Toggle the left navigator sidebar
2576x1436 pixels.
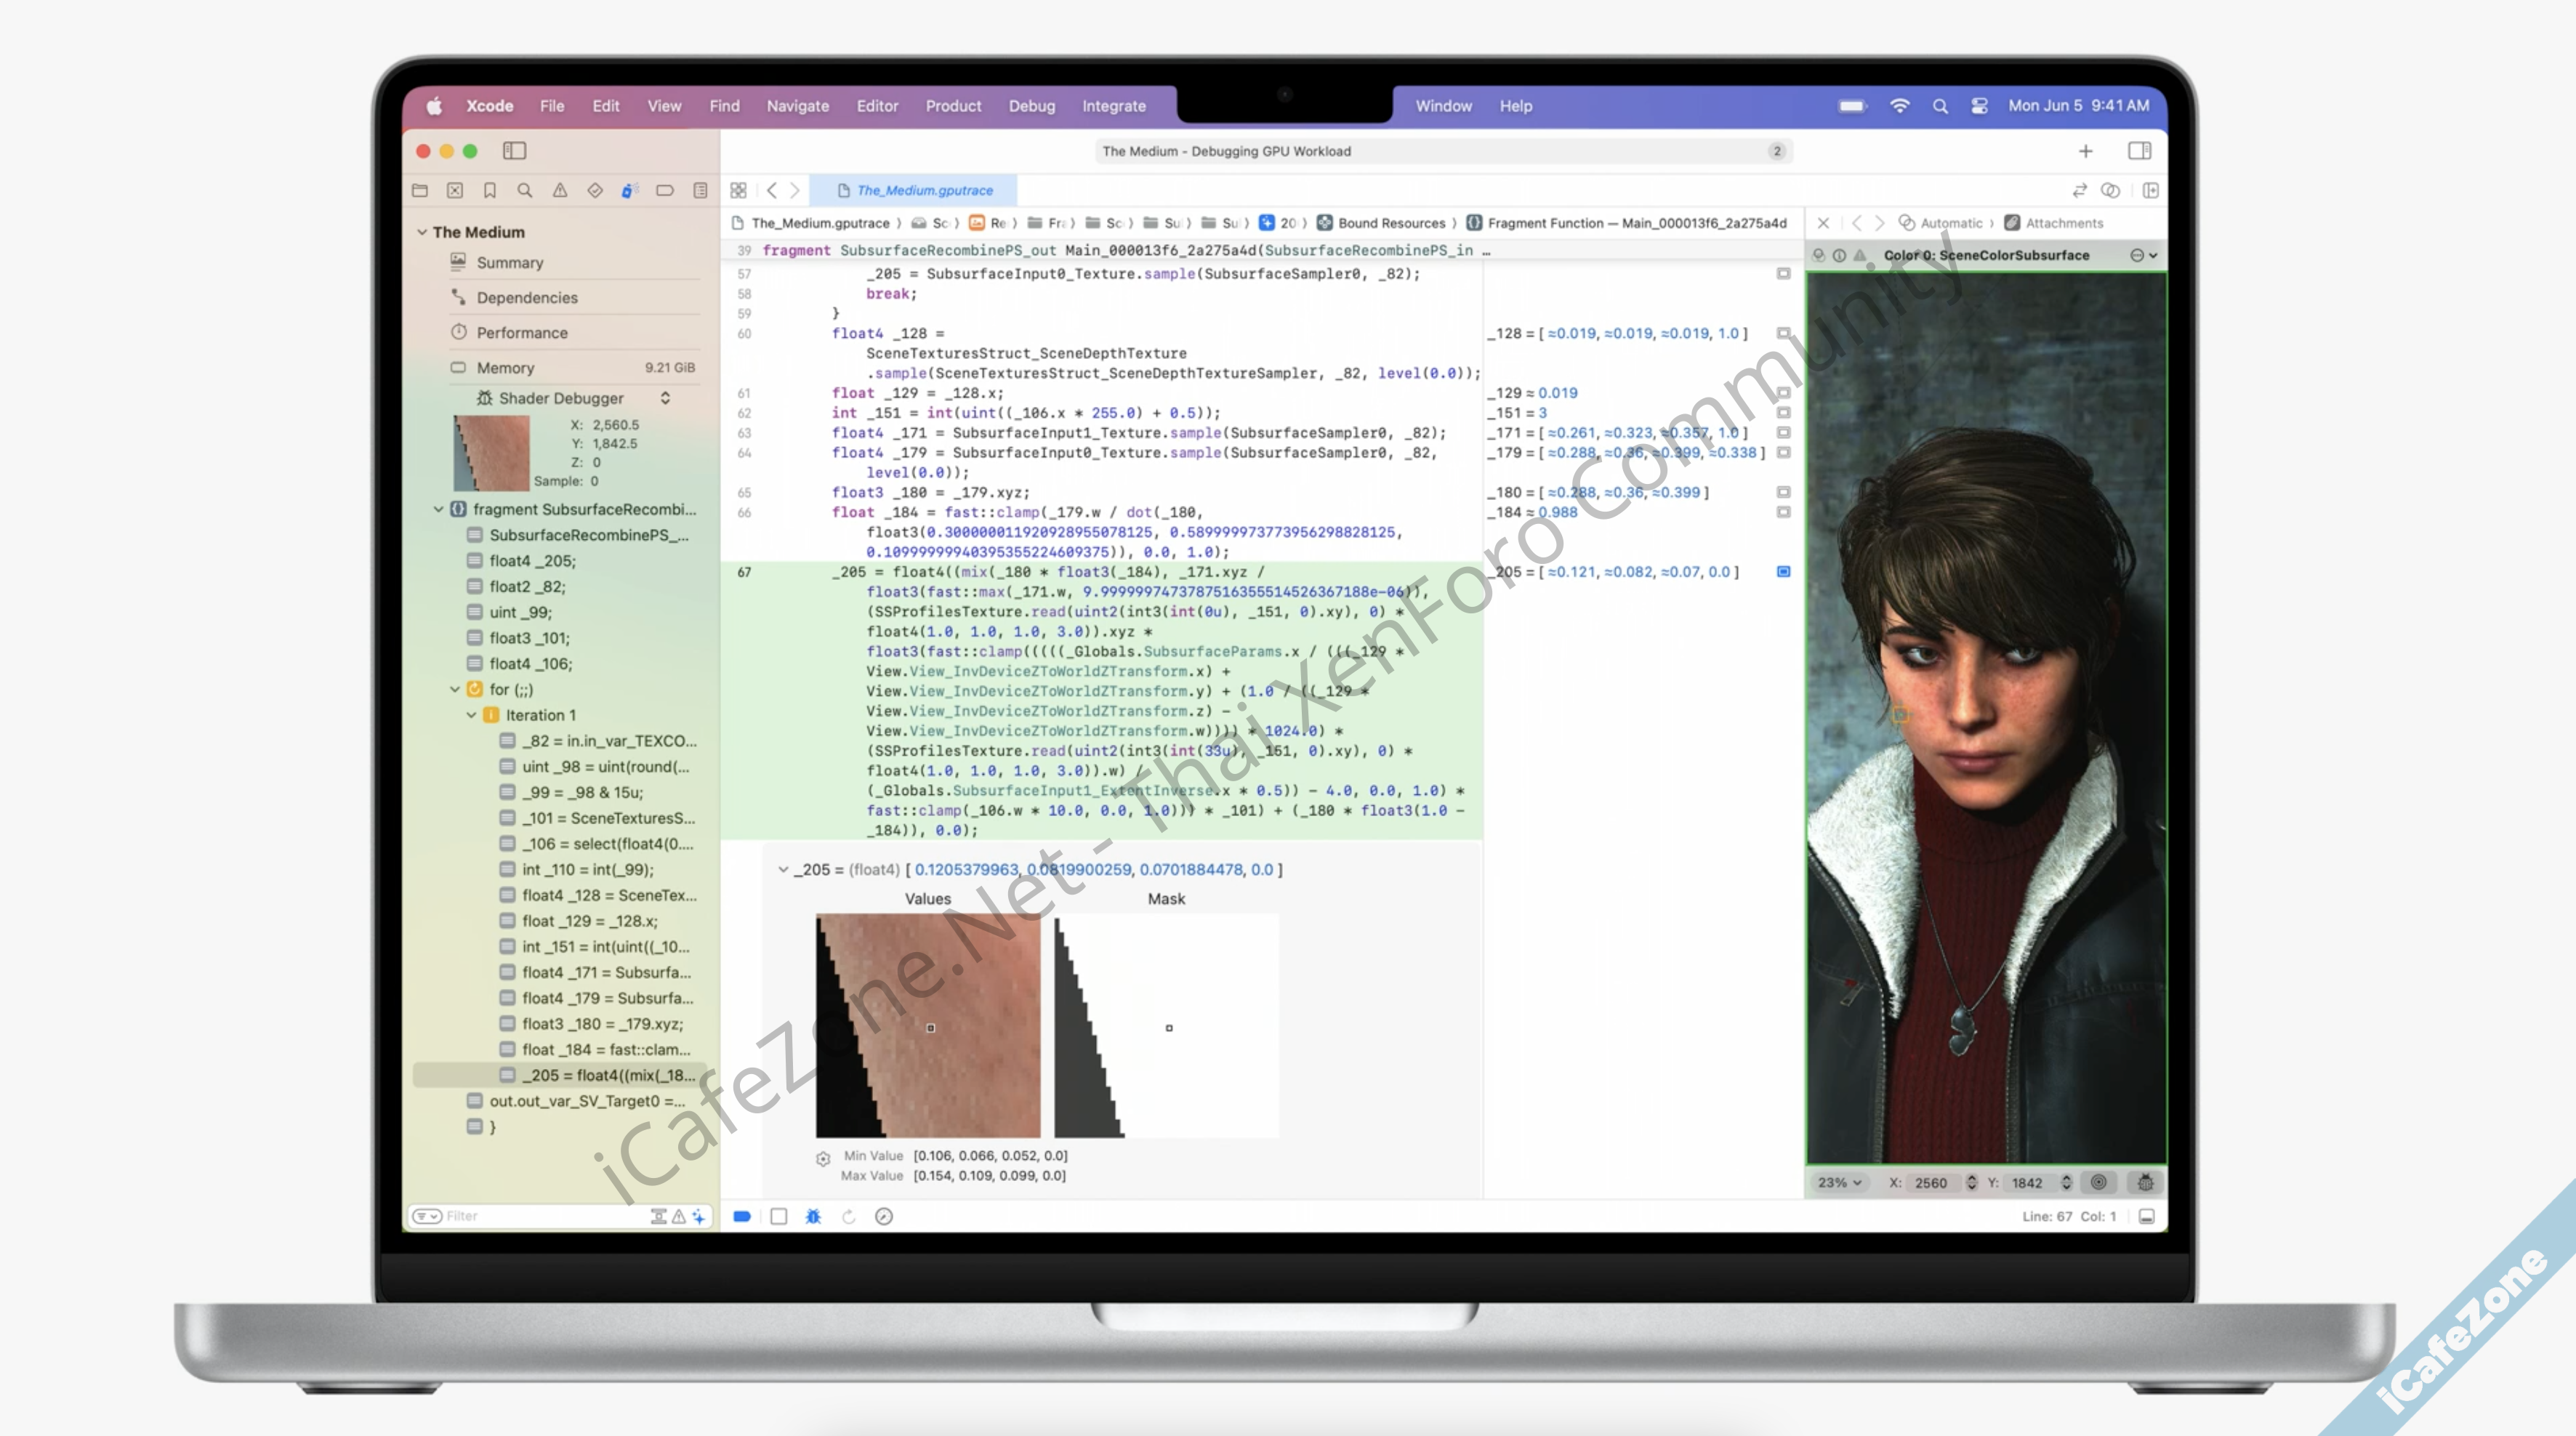click(x=514, y=151)
